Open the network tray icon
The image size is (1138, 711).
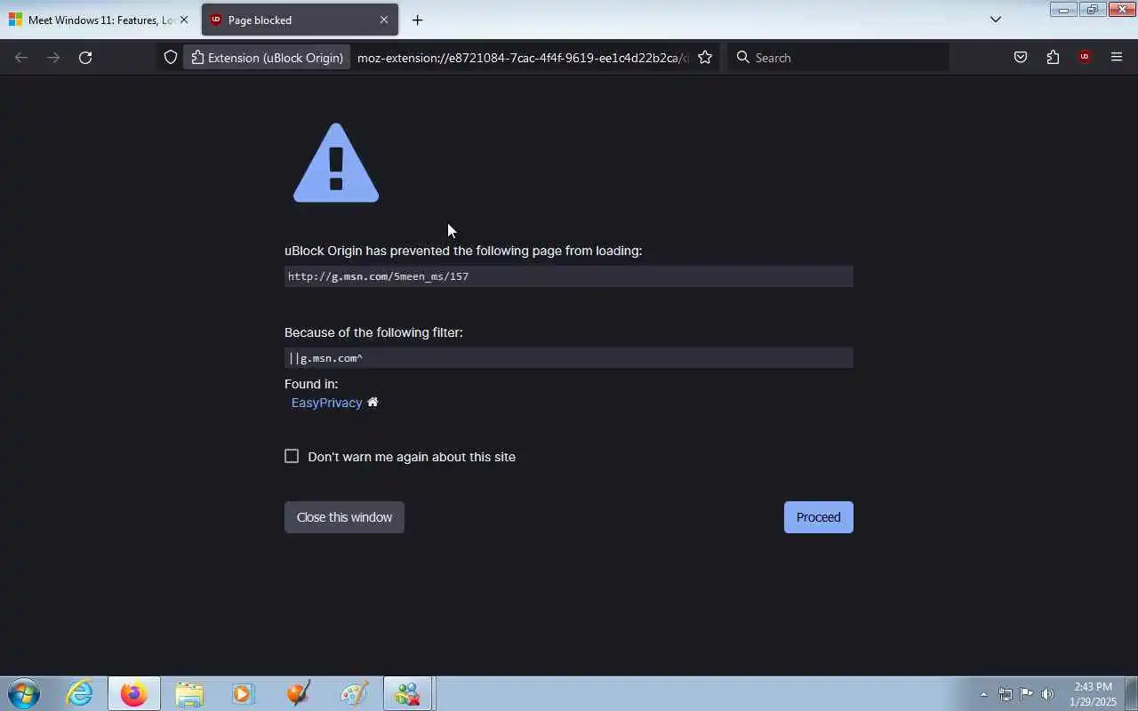pos(1005,694)
